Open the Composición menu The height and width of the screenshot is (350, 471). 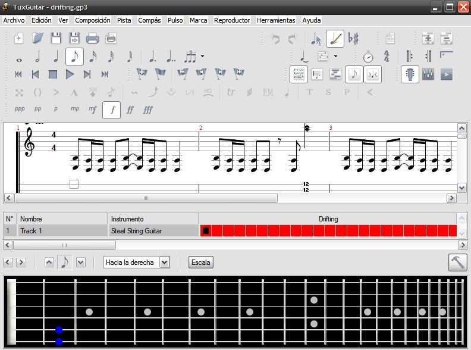coord(93,20)
